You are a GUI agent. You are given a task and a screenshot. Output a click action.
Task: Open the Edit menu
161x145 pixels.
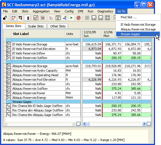point(15,11)
